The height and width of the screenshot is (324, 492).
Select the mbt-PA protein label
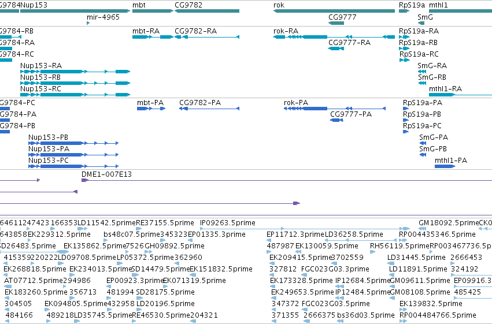click(150, 103)
